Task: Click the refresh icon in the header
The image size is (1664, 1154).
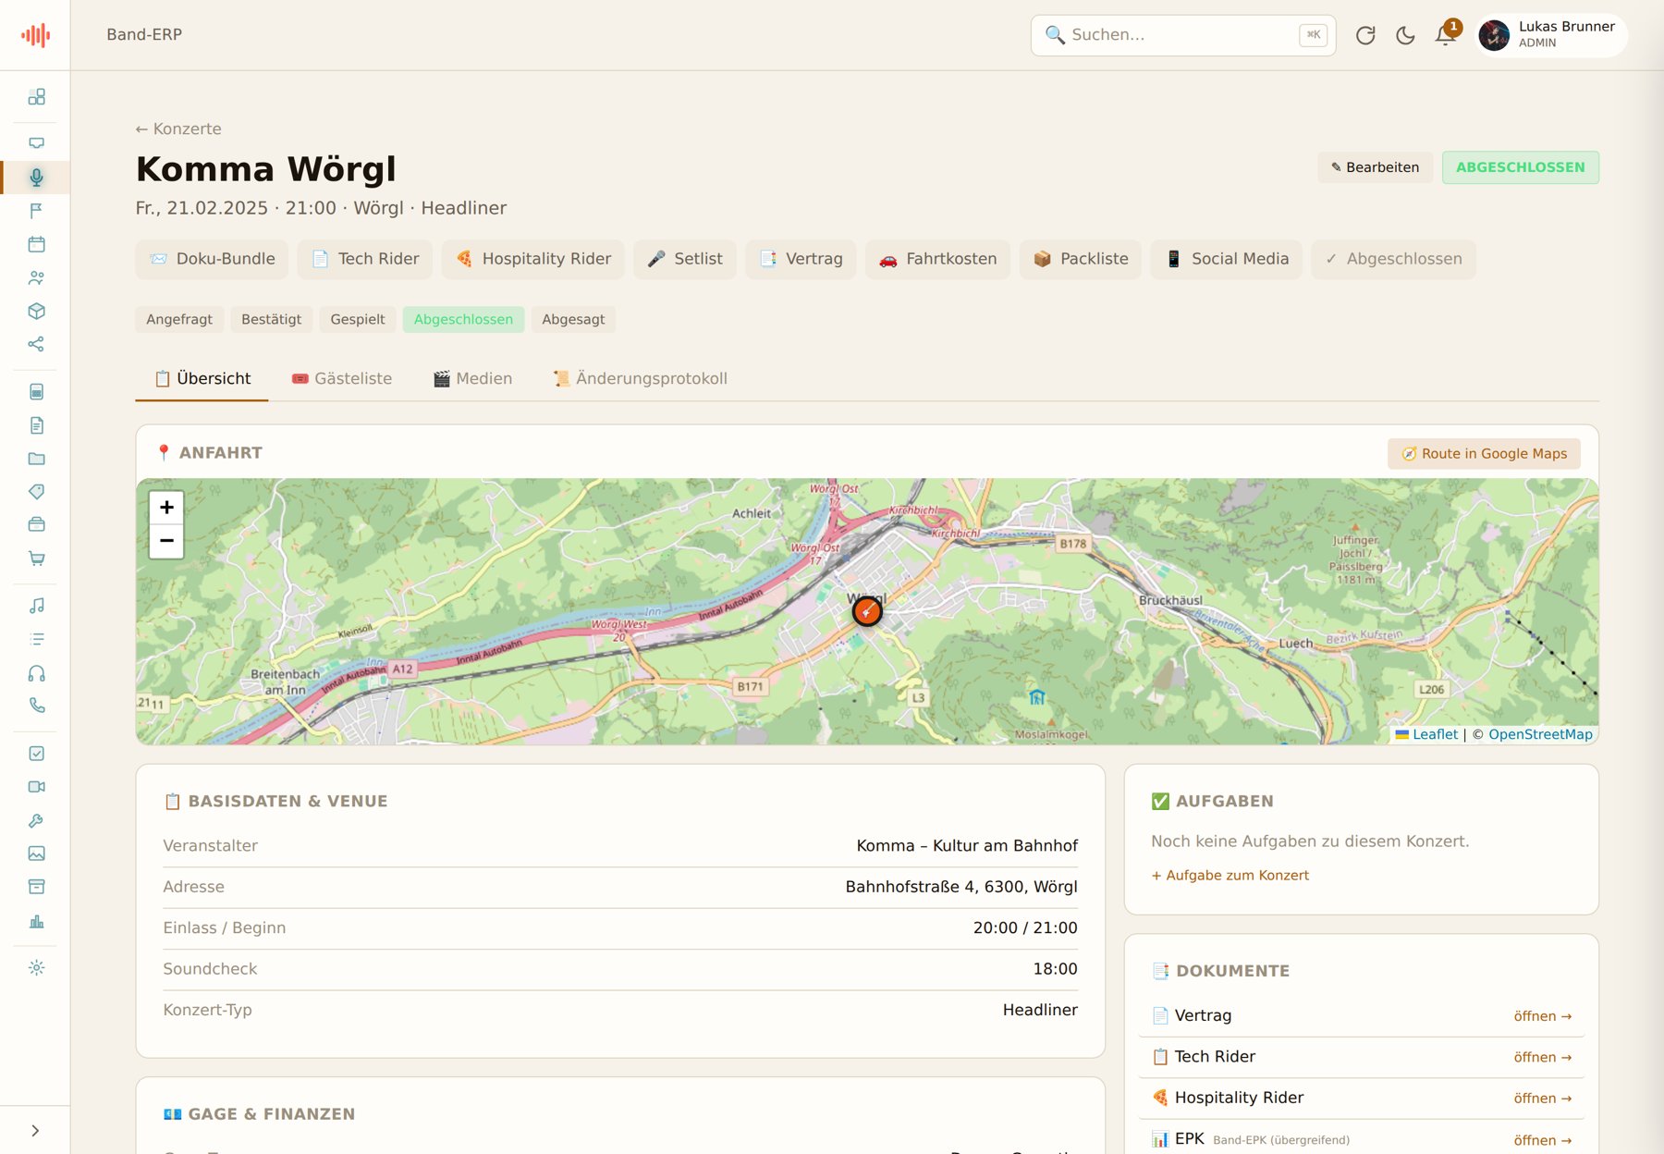Action: pyautogui.click(x=1365, y=35)
